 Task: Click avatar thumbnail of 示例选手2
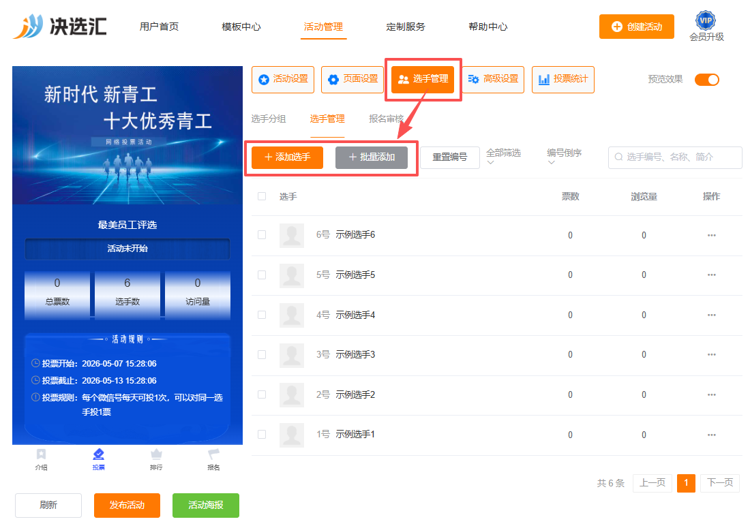[x=292, y=395]
